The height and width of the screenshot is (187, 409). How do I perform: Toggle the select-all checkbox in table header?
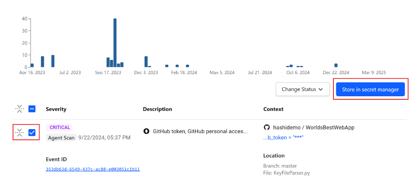(32, 109)
